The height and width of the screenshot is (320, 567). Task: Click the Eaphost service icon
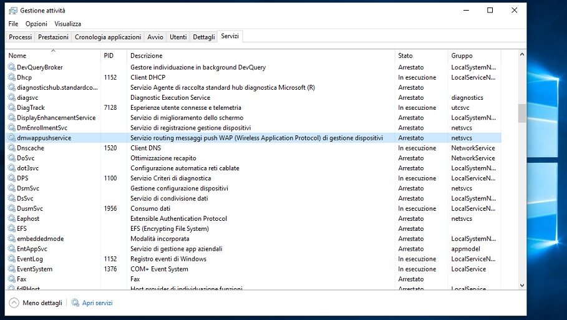coord(12,219)
